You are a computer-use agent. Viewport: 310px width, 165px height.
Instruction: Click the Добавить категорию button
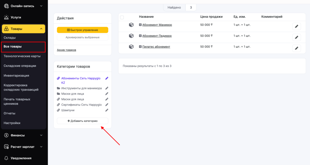(82, 121)
